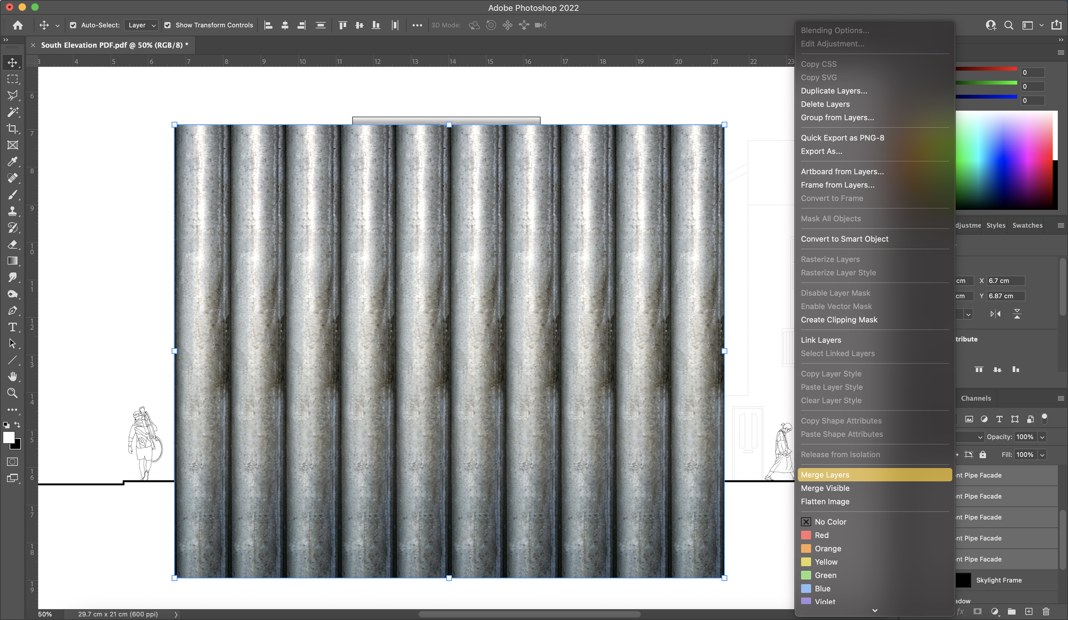Image resolution: width=1068 pixels, height=620 pixels.
Task: Select the Eraser tool
Action: [12, 244]
